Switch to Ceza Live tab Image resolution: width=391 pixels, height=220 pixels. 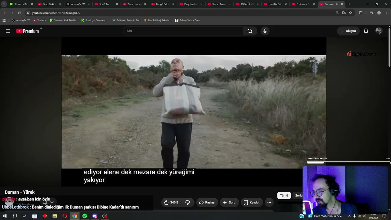(x=134, y=4)
